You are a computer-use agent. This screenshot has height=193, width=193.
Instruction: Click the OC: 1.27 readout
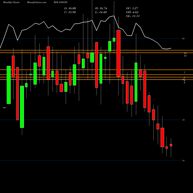tap(132, 8)
